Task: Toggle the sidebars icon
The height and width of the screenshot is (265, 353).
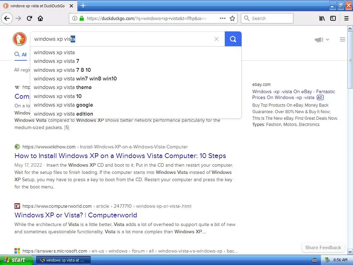Action: pos(333,19)
